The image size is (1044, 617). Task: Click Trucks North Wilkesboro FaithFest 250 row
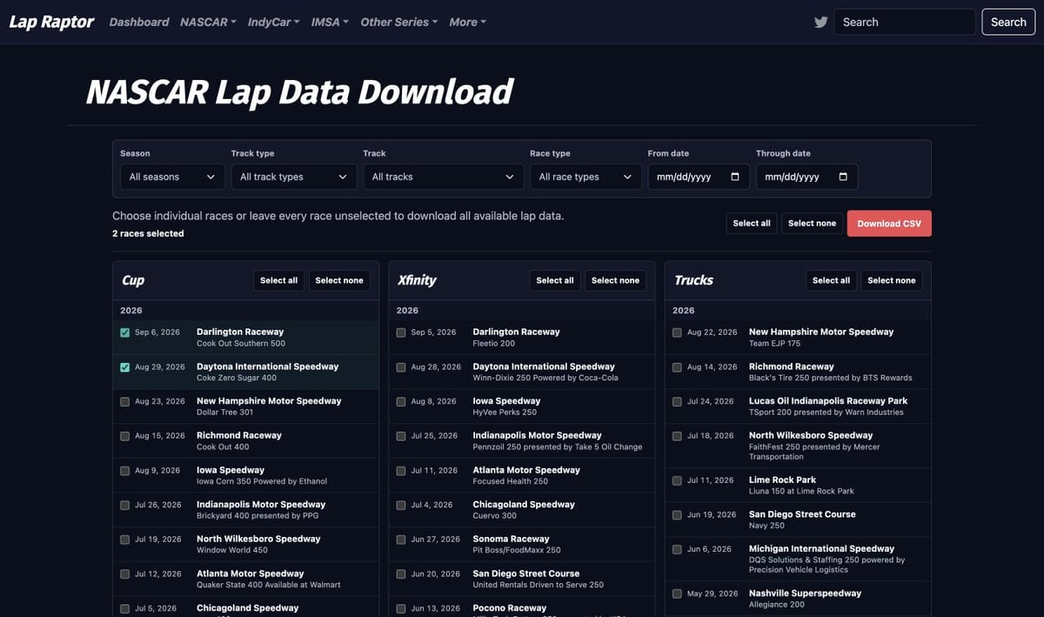(x=798, y=446)
